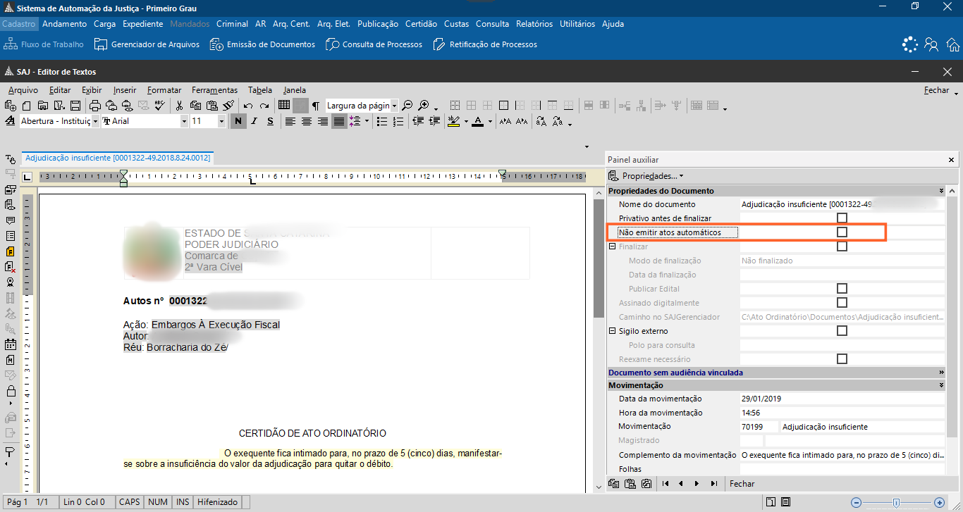Click the numbered list icon
The height and width of the screenshot is (512, 963).
pyautogui.click(x=398, y=121)
